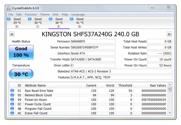Select the Erase Fail Count row

(x=88, y=113)
